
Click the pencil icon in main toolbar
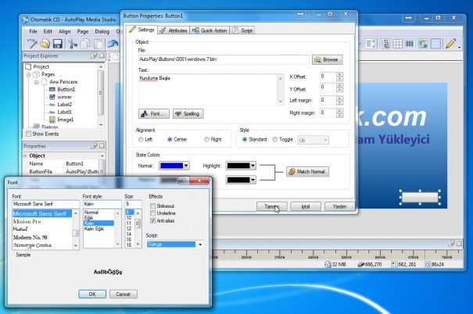(450, 44)
